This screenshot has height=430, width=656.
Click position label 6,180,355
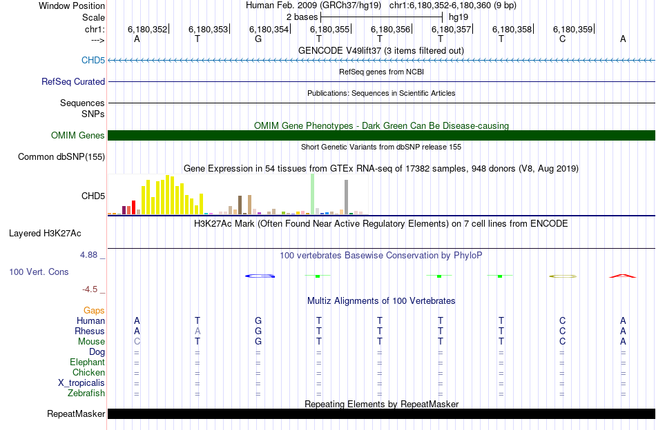point(329,29)
